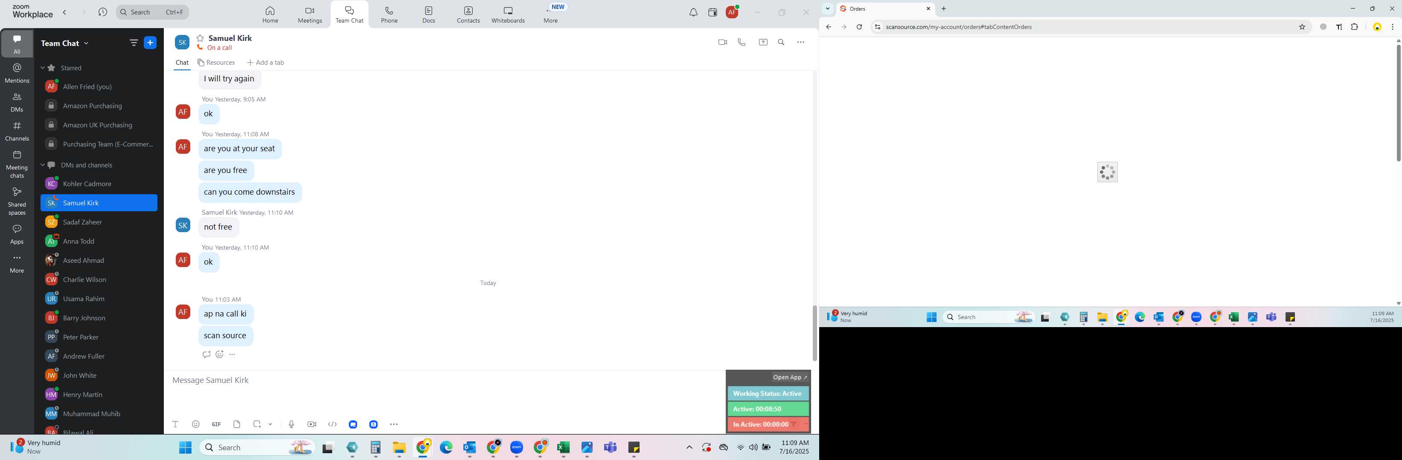The image size is (1402, 460).
Task: Start an audio call with Samuel Kirk
Action: (x=741, y=42)
